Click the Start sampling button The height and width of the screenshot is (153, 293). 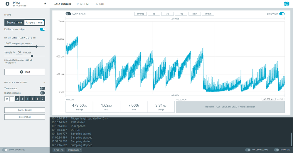pos(25,72)
